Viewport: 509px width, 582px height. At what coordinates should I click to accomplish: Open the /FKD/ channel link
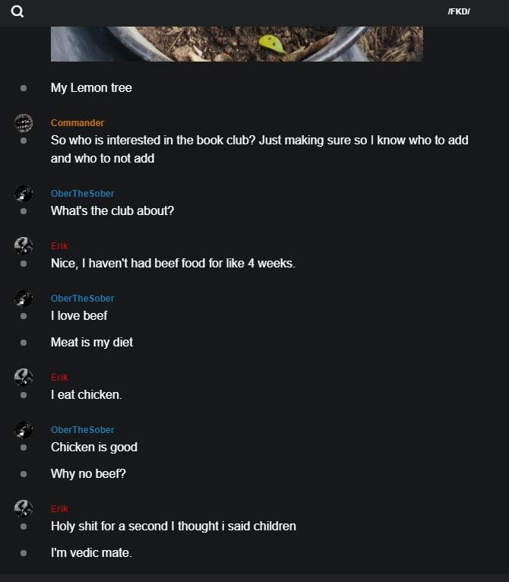459,12
